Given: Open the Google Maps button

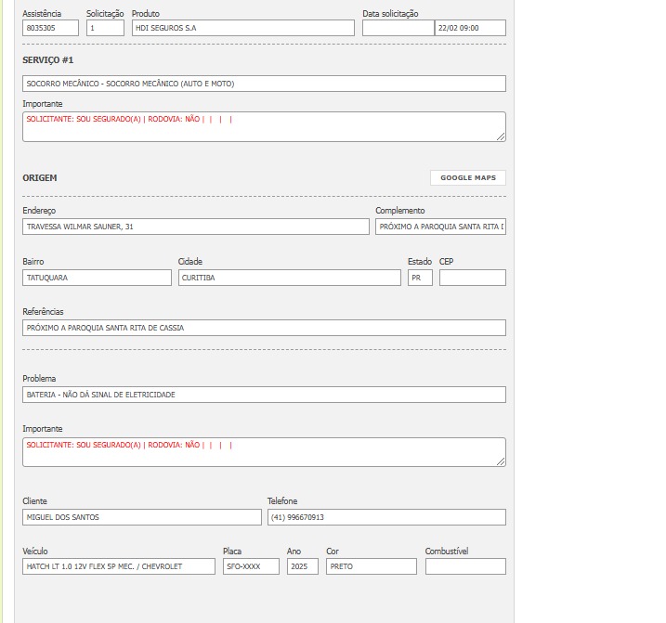Looking at the screenshot, I should [467, 178].
